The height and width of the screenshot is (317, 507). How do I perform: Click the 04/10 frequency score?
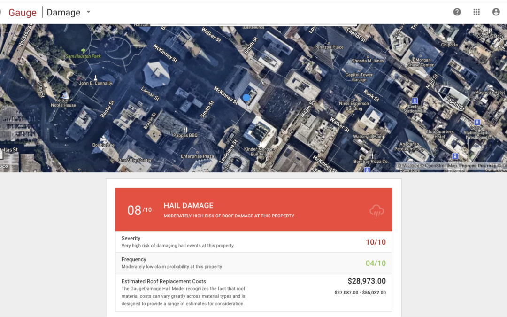(376, 263)
